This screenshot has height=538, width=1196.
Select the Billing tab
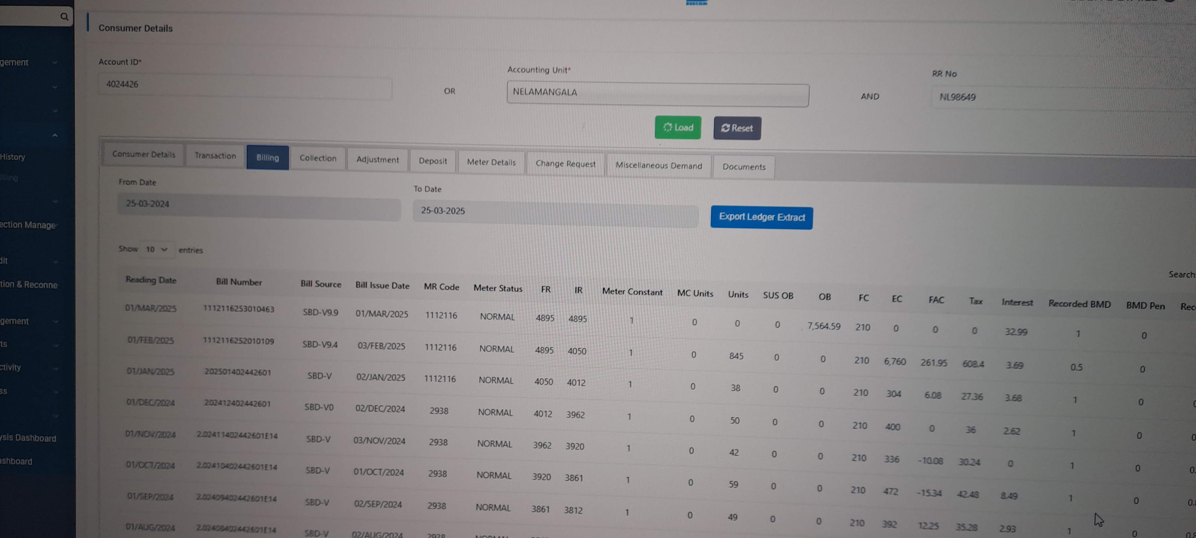267,157
